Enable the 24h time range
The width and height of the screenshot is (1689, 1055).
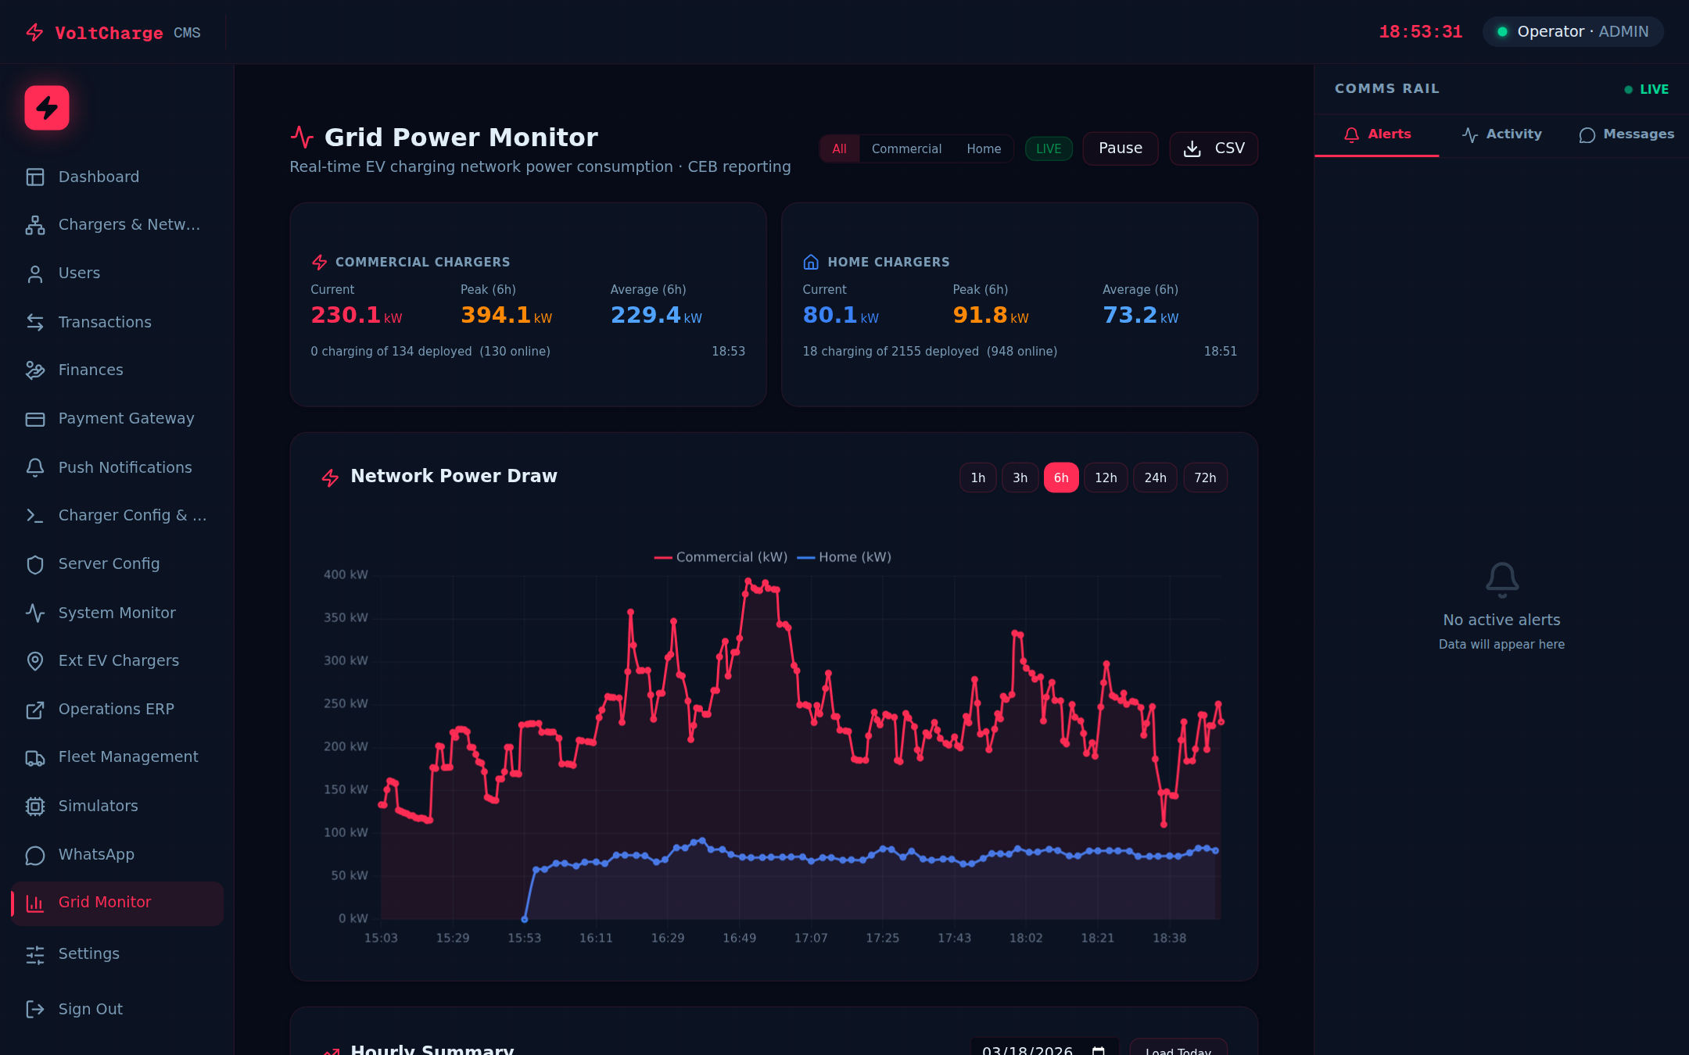[1155, 477]
